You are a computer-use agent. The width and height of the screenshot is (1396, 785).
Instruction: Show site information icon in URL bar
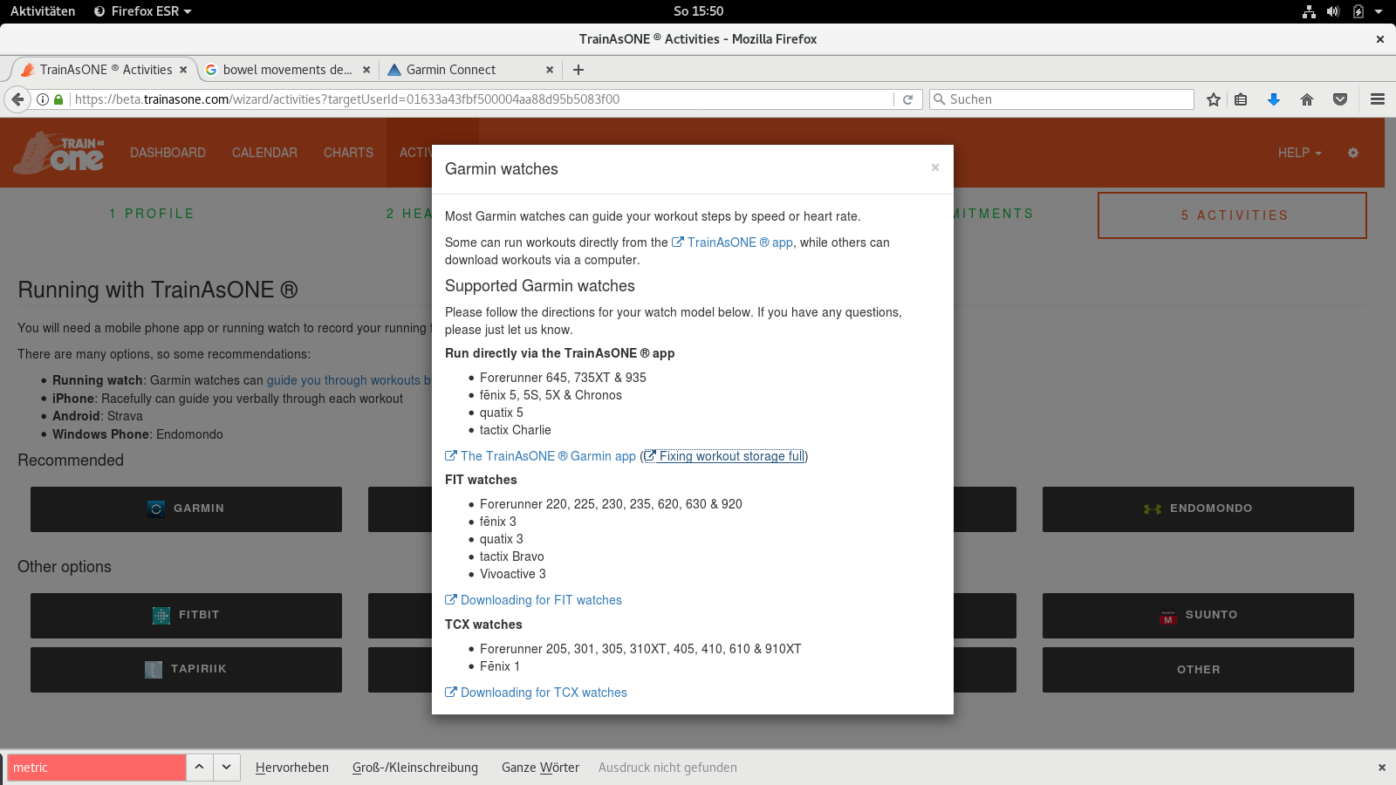point(42,99)
